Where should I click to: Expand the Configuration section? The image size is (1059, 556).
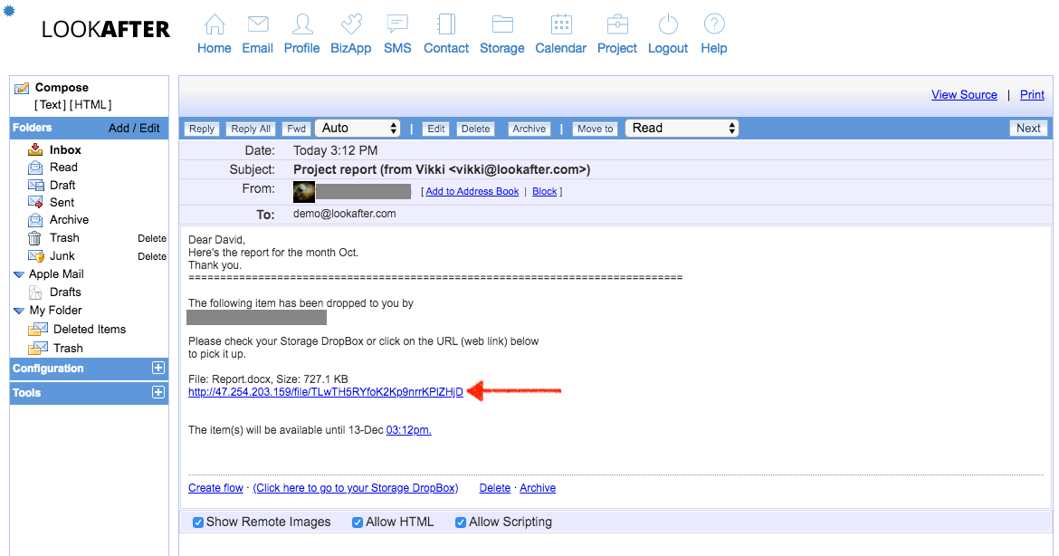point(158,369)
